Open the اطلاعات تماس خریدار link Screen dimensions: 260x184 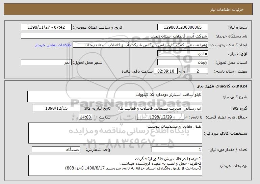(x=53, y=45)
